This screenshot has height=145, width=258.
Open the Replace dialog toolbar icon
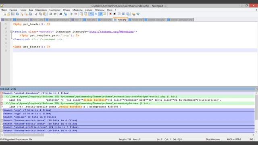click(x=65, y=14)
